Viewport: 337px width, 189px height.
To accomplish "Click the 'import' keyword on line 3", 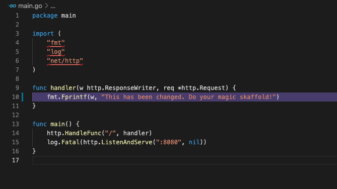I will (43, 34).
